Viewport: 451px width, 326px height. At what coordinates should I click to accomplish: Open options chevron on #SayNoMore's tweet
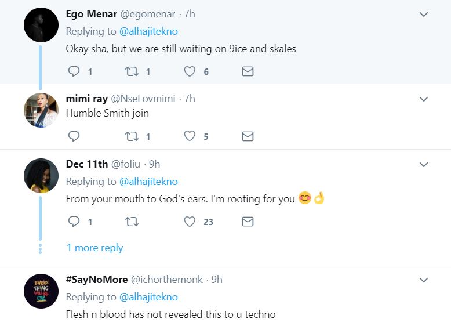click(x=424, y=280)
